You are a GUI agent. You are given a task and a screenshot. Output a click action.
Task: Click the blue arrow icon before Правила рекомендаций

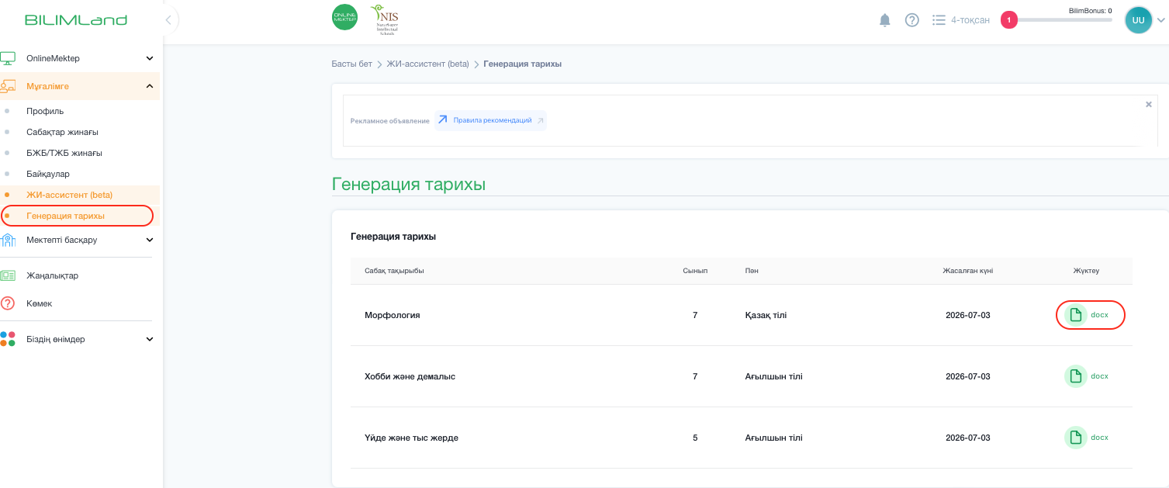(443, 120)
